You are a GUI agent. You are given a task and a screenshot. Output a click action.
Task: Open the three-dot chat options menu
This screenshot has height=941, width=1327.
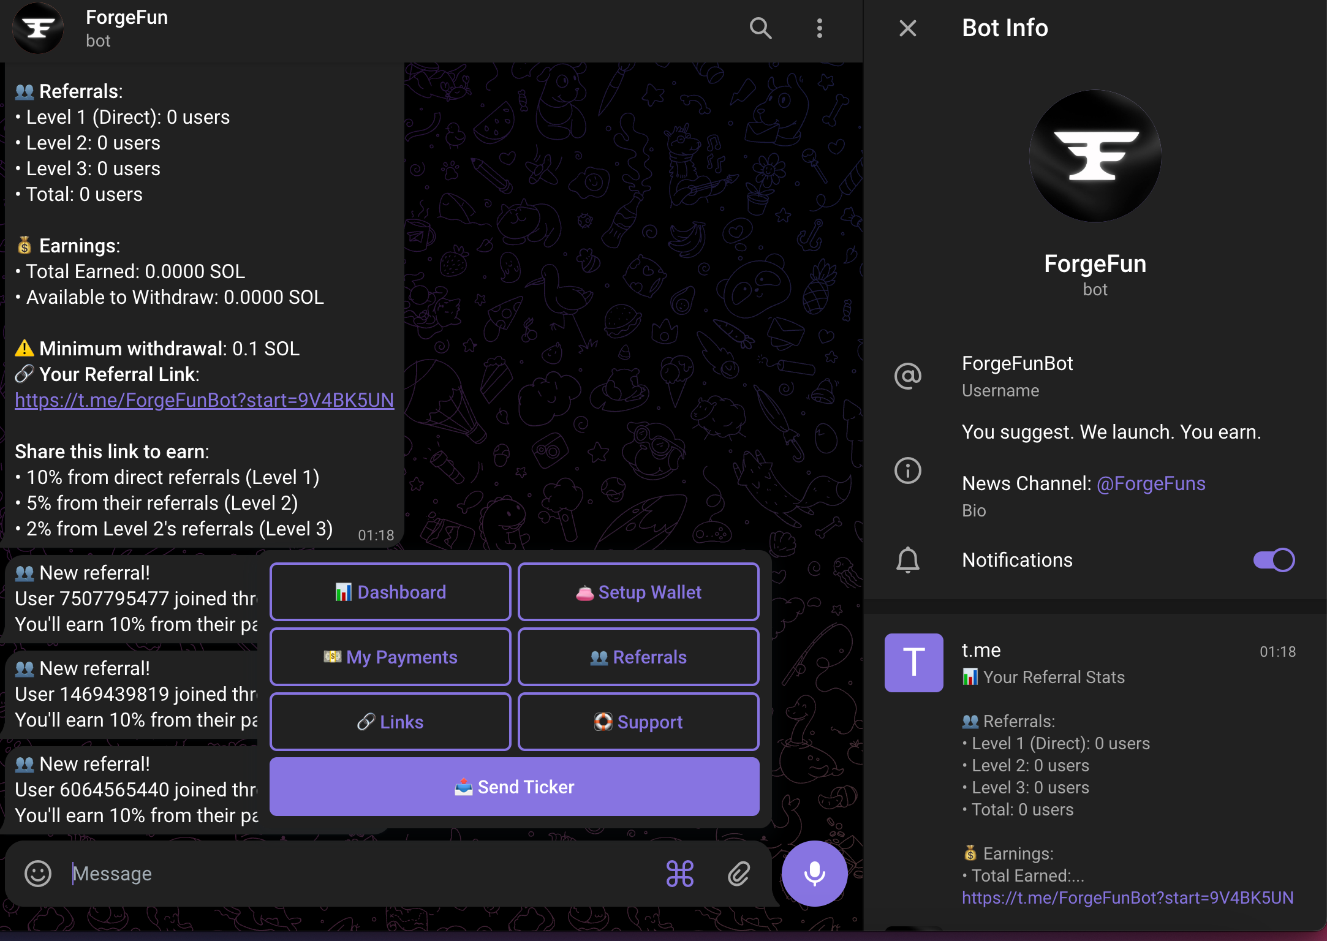(x=819, y=28)
